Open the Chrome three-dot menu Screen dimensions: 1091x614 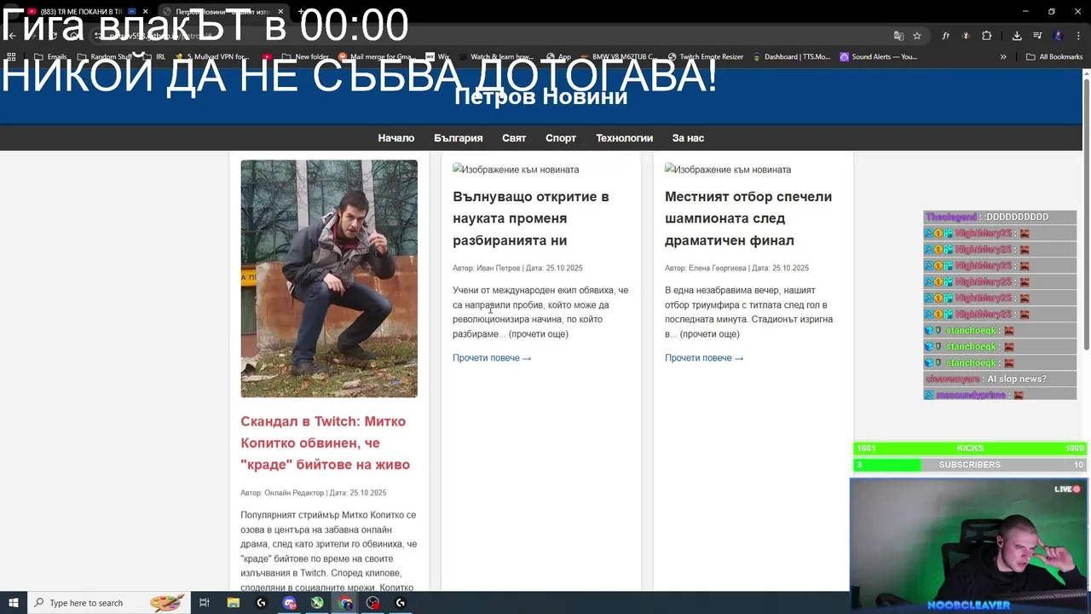coord(1077,36)
